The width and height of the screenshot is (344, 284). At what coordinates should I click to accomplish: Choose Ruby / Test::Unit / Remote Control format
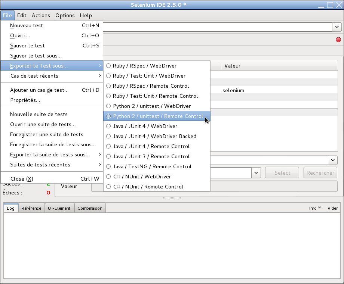click(157, 96)
